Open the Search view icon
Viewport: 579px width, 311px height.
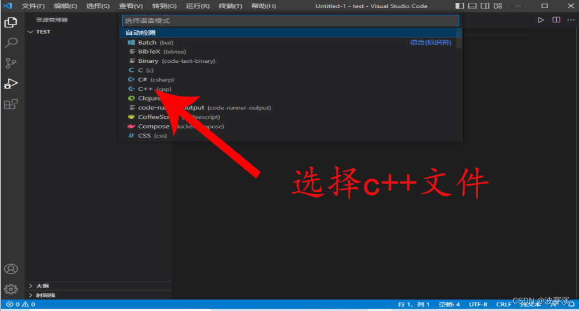tap(11, 43)
